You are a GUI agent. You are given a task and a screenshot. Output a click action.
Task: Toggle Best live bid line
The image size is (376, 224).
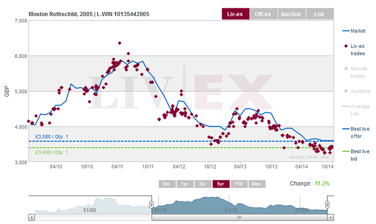356,155
